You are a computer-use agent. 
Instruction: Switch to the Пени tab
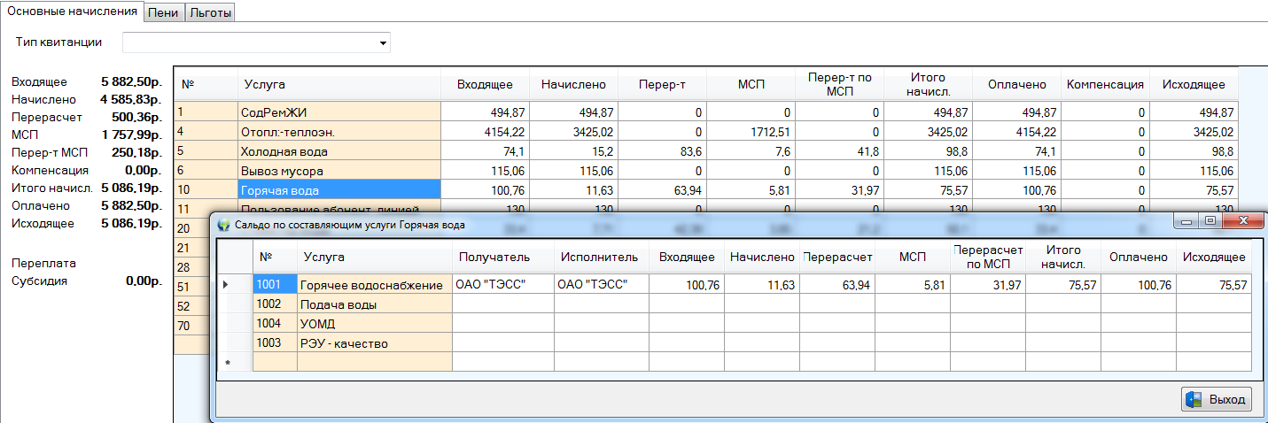[x=165, y=12]
